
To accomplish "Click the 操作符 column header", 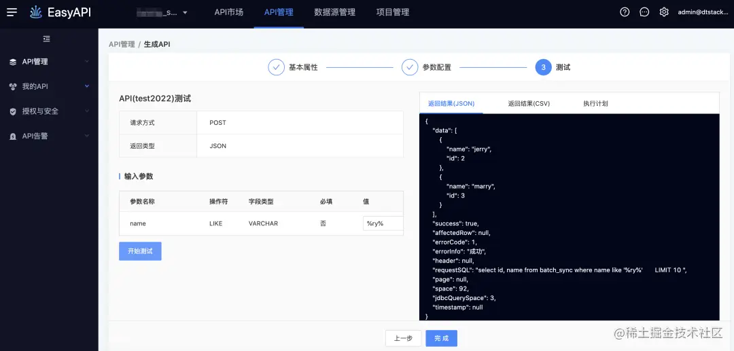I will coord(219,202).
